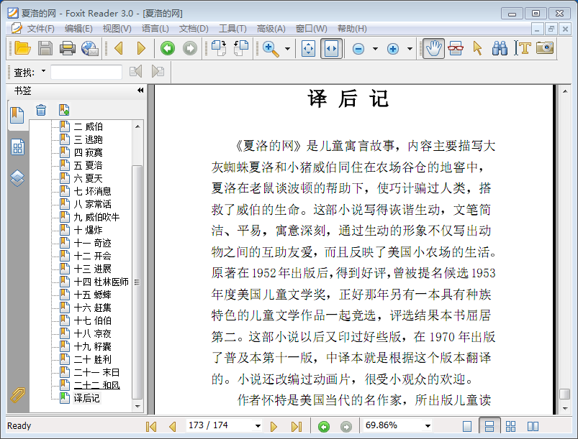Switch to continuous facing layout
Image resolution: width=578 pixels, height=439 pixels.
511,427
